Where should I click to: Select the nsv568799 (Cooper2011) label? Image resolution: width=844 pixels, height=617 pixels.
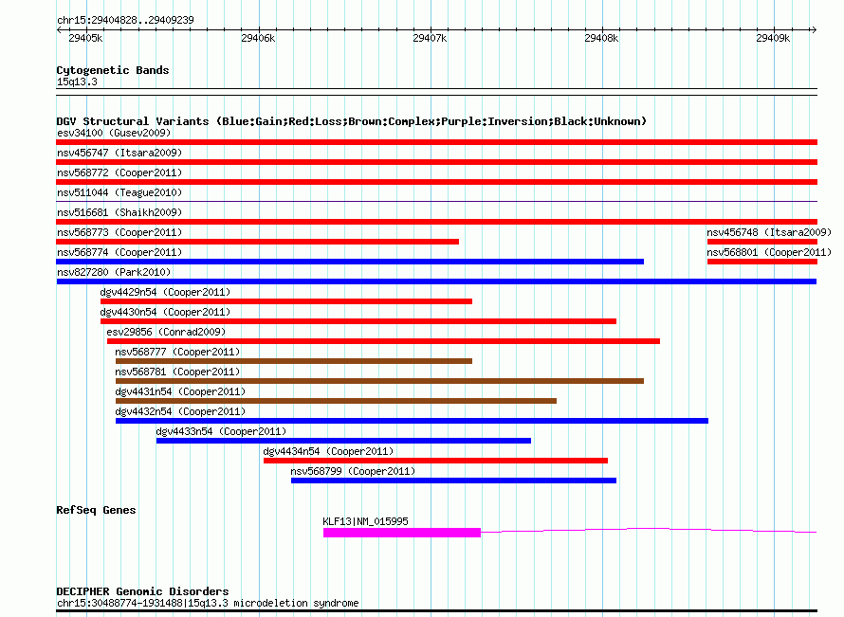pos(353,471)
